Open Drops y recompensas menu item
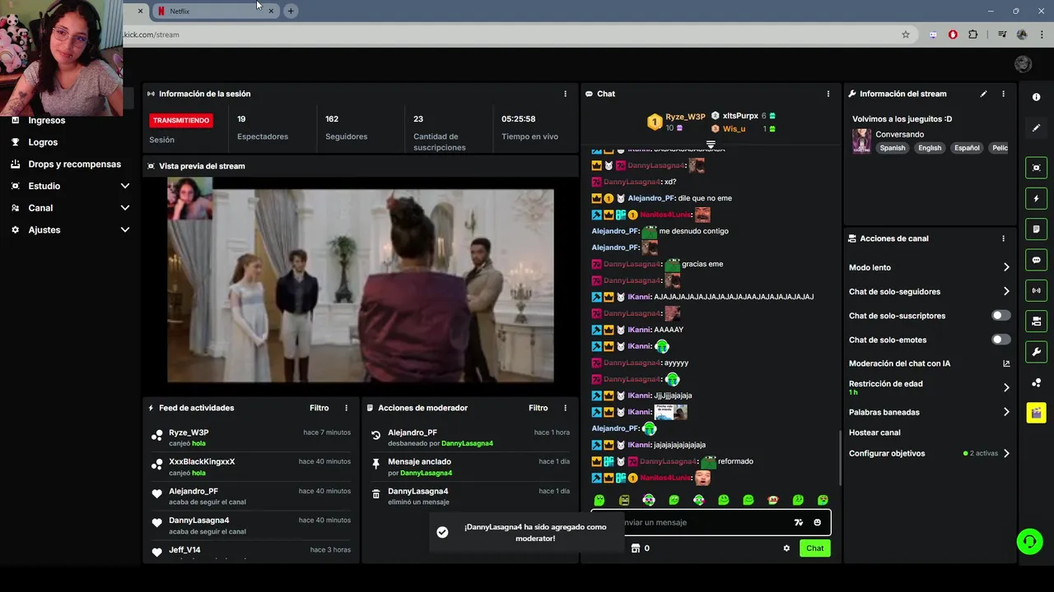Image resolution: width=1054 pixels, height=592 pixels. pos(74,164)
